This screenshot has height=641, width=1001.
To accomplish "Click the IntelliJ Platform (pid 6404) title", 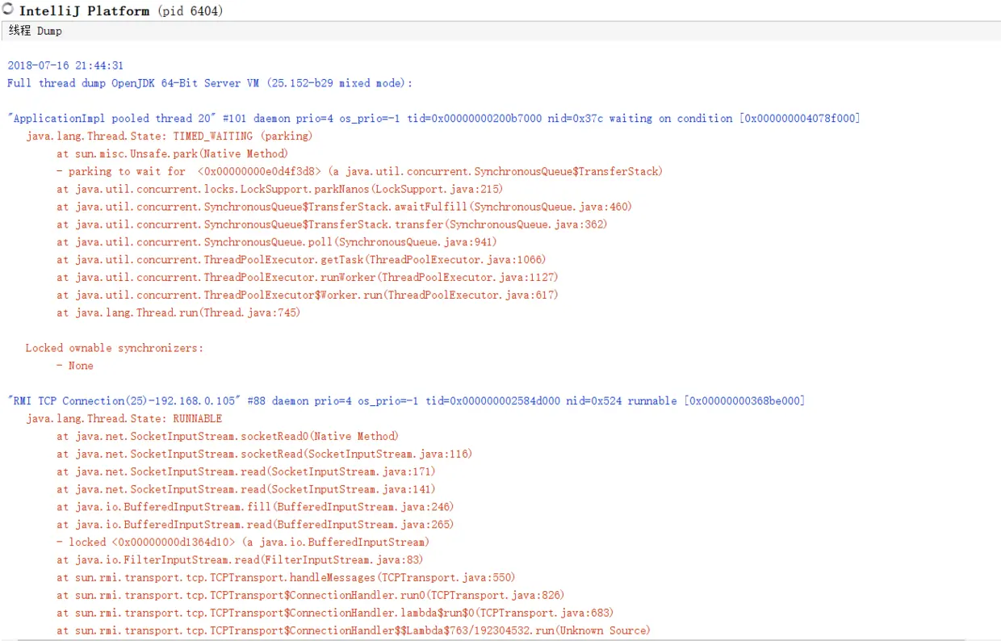I will (121, 10).
